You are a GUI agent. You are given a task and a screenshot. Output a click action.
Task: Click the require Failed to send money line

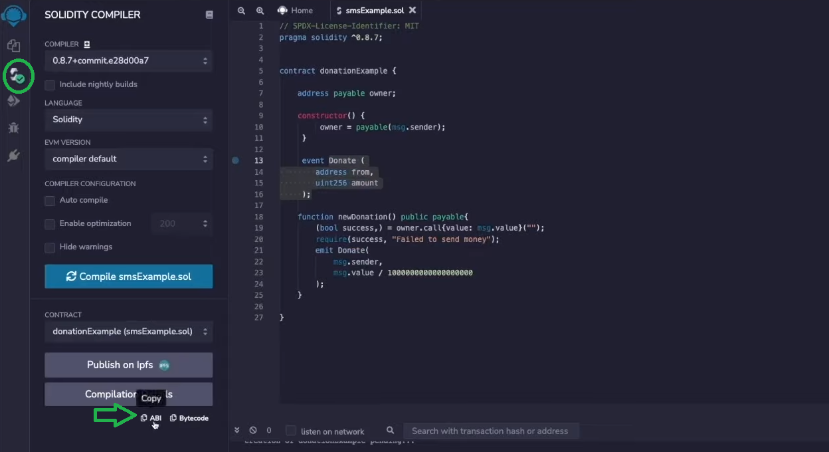coord(407,239)
